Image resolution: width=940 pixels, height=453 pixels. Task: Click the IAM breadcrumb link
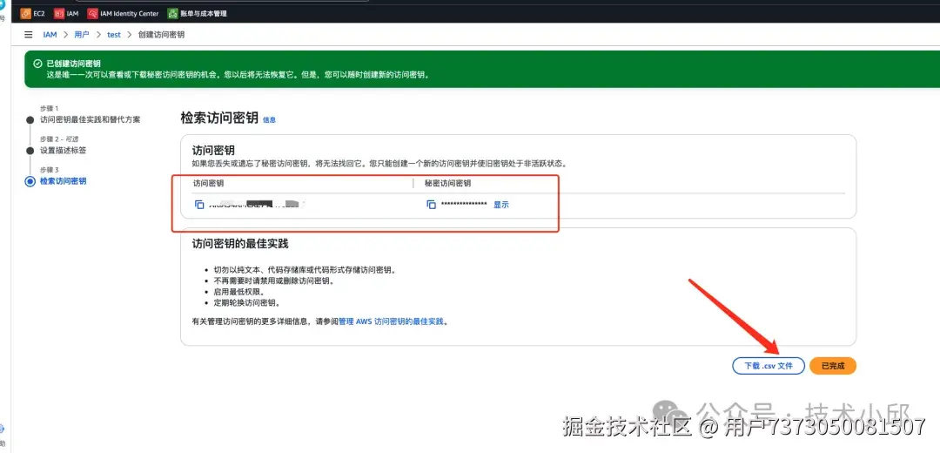pyautogui.click(x=50, y=35)
